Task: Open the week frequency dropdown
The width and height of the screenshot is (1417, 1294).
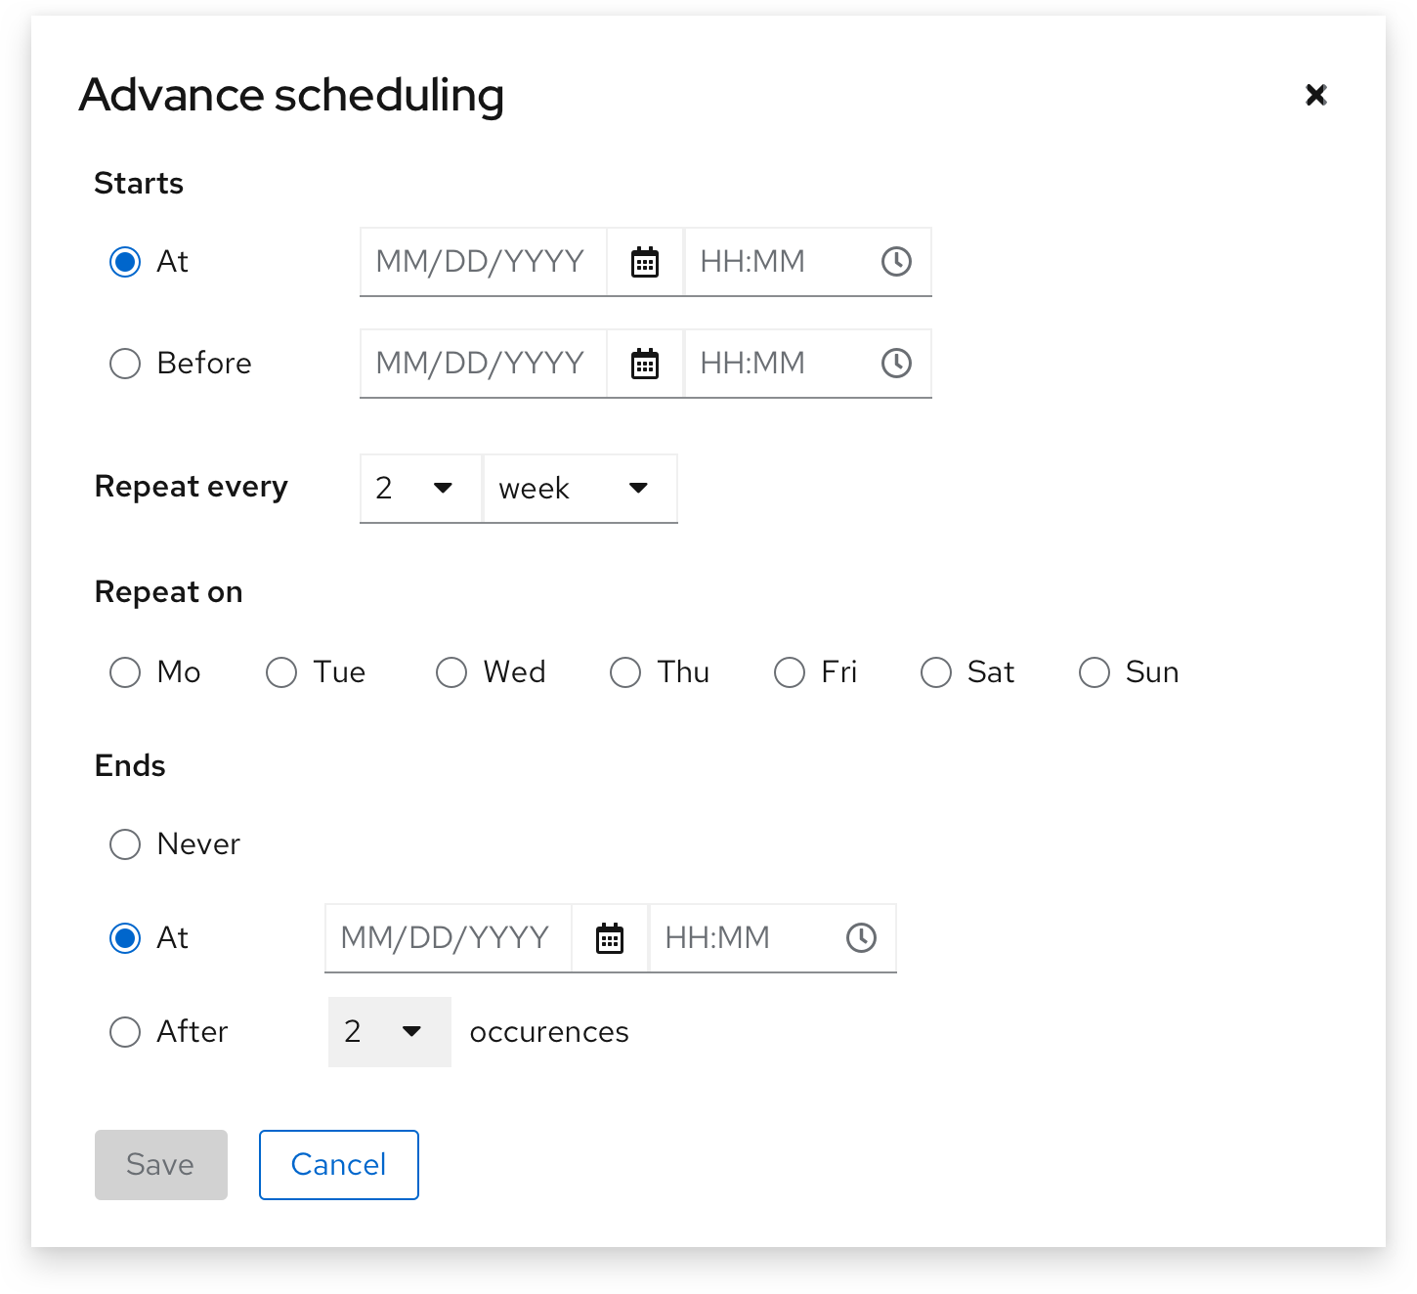Action: [x=580, y=488]
